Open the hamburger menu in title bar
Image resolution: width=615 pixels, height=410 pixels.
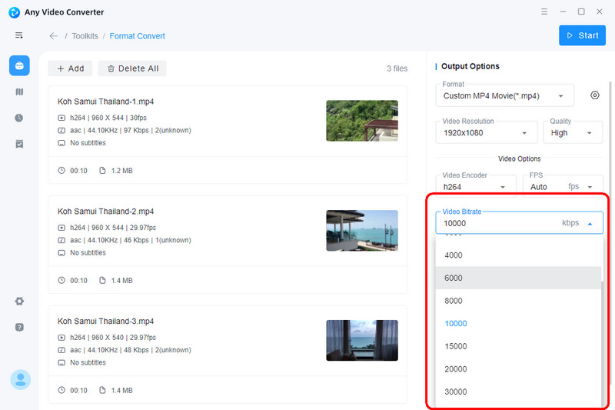(544, 12)
